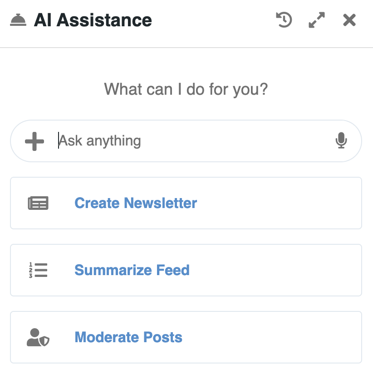Screen dimensions: 373x378
Task: Click the "What can I do for you?" heading
Action: pos(186,89)
